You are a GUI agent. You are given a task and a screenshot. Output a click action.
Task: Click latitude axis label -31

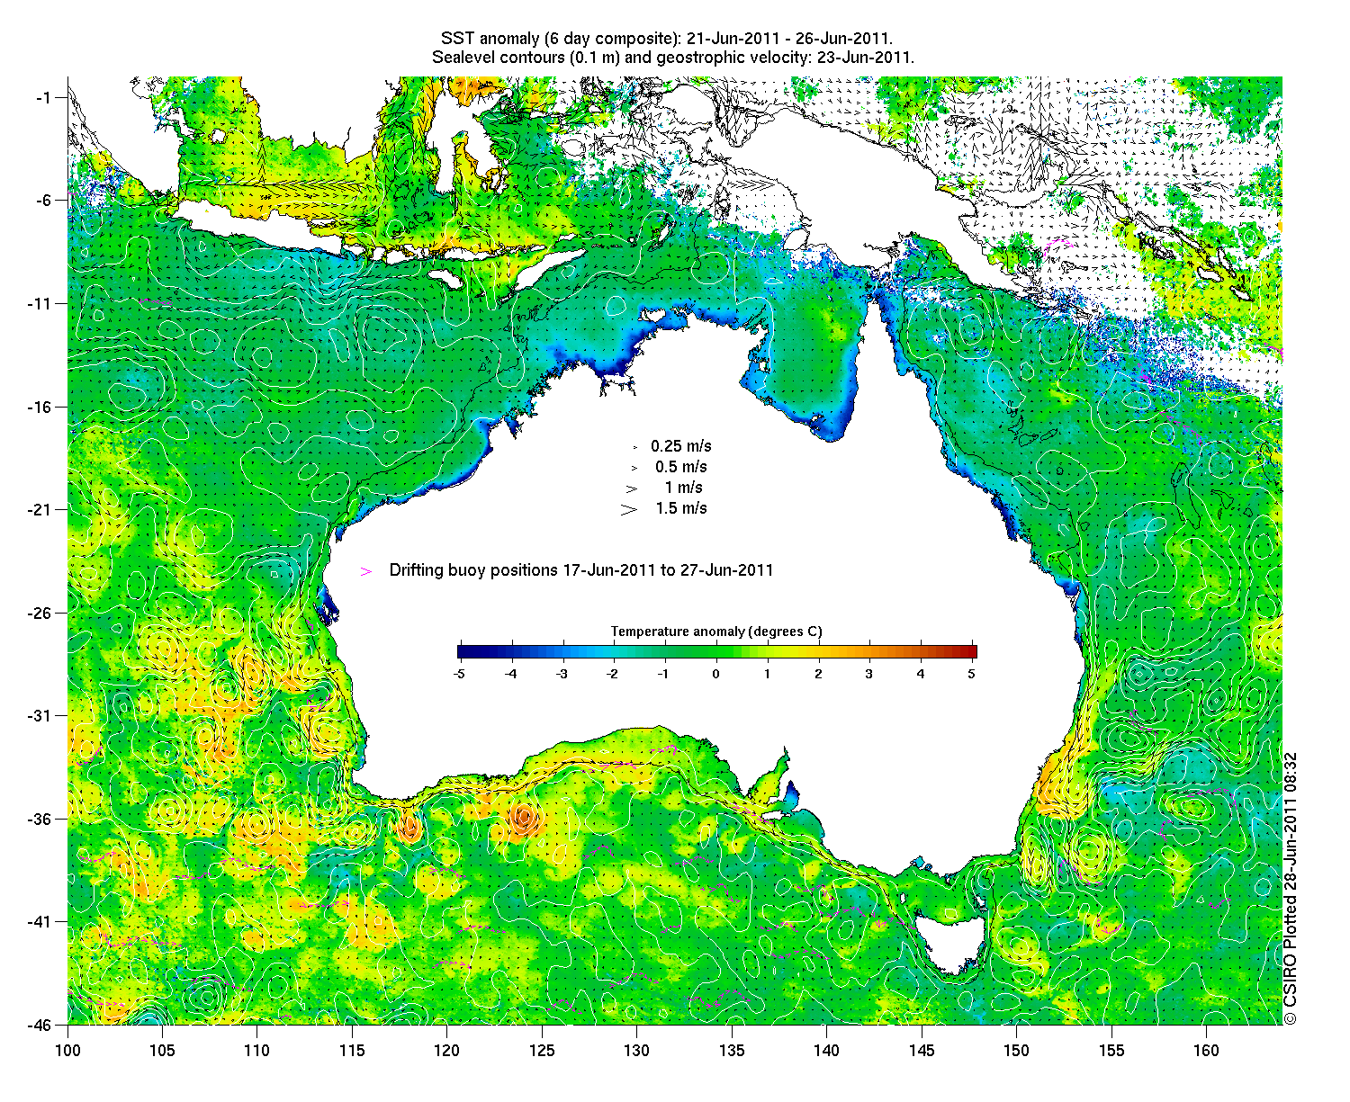(41, 716)
